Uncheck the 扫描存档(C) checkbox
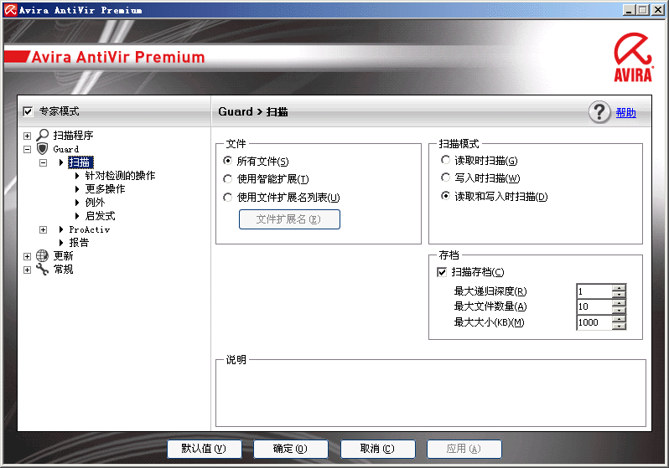The width and height of the screenshot is (669, 468). [x=442, y=272]
